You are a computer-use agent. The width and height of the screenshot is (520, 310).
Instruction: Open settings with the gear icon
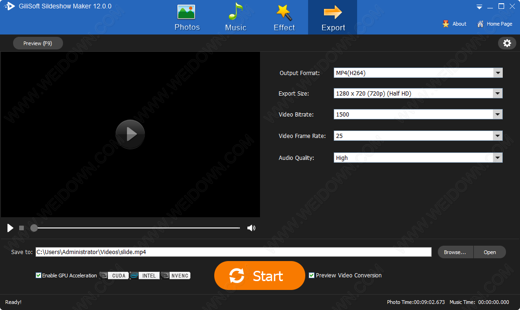pyautogui.click(x=507, y=43)
